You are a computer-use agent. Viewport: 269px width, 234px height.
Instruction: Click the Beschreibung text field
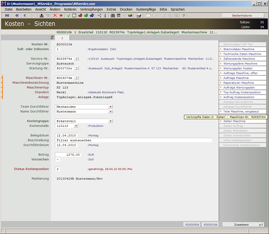click(133, 140)
